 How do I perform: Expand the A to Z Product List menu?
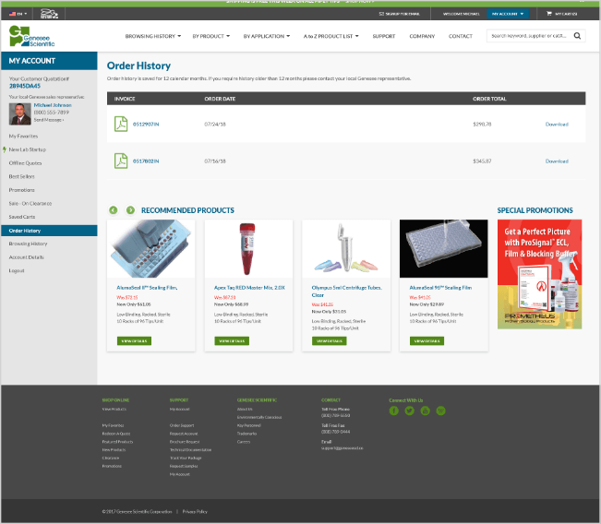(x=331, y=36)
